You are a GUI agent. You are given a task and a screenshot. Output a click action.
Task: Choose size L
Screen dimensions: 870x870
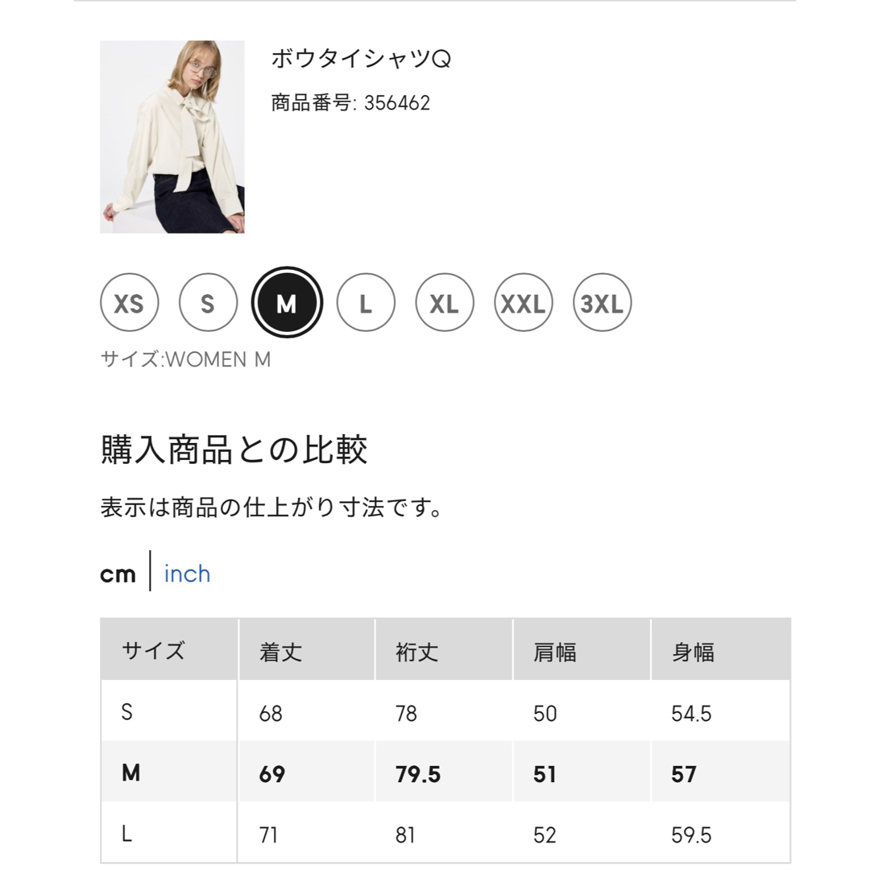(x=366, y=302)
